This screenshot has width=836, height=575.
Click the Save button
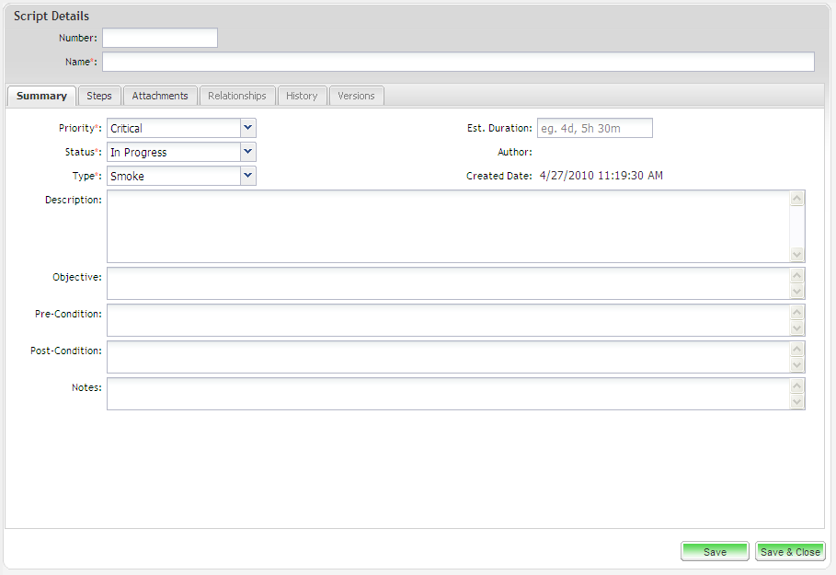pos(715,552)
